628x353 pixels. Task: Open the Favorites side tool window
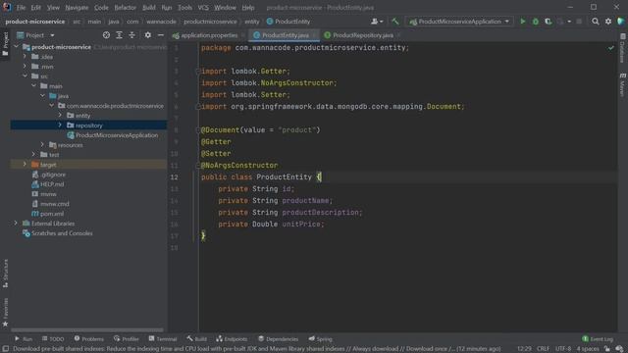pyautogui.click(x=6, y=312)
